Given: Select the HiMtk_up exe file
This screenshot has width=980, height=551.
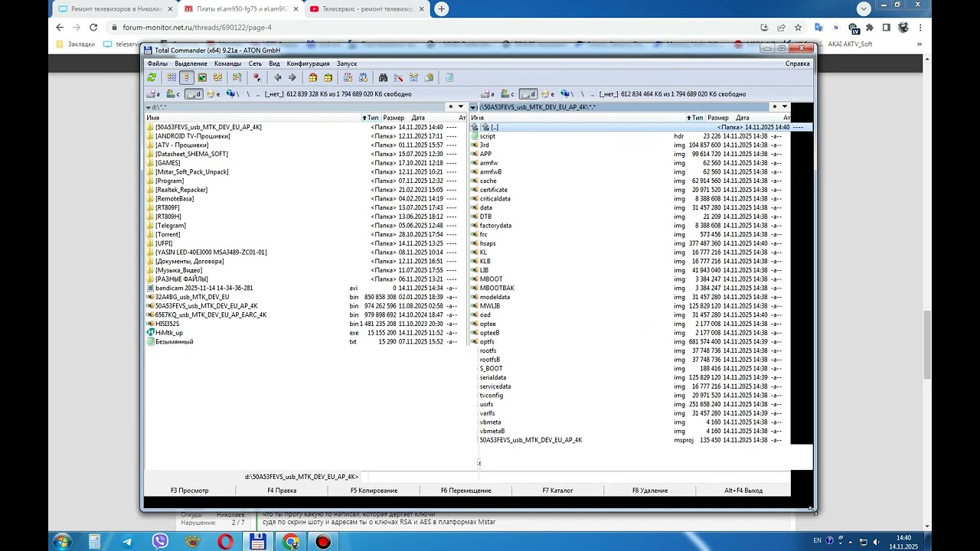Looking at the screenshot, I should point(168,333).
